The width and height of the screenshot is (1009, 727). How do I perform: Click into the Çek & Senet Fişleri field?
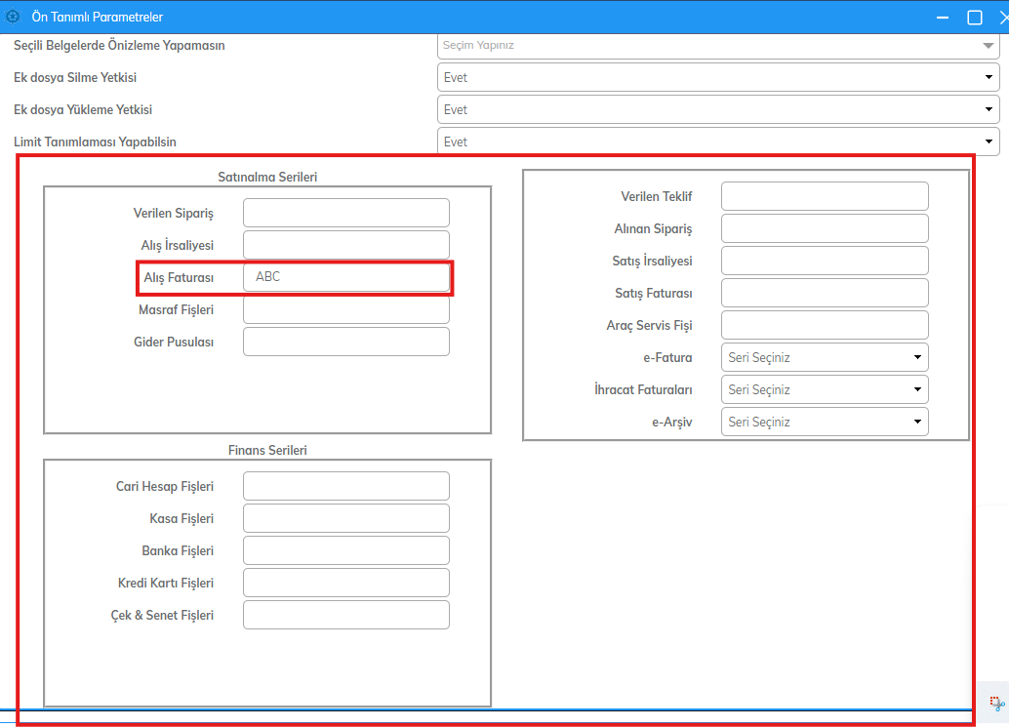pyautogui.click(x=346, y=615)
